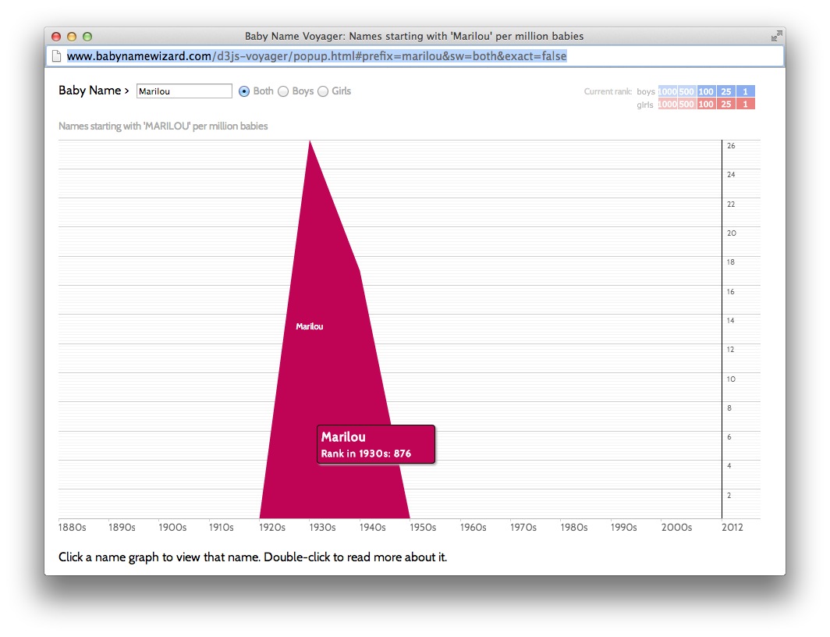Click the 1890s axis label
830x637 pixels.
click(122, 528)
